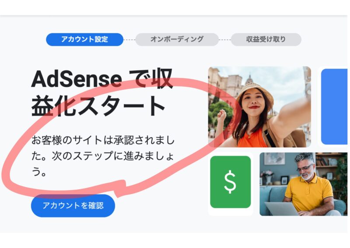Select the アカウント設定 step pill
350x248 pixels.
coord(84,39)
